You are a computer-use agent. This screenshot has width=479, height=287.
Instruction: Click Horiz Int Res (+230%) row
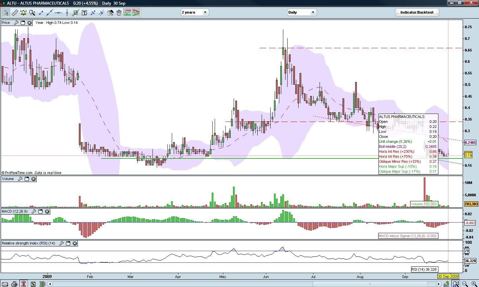(408, 151)
